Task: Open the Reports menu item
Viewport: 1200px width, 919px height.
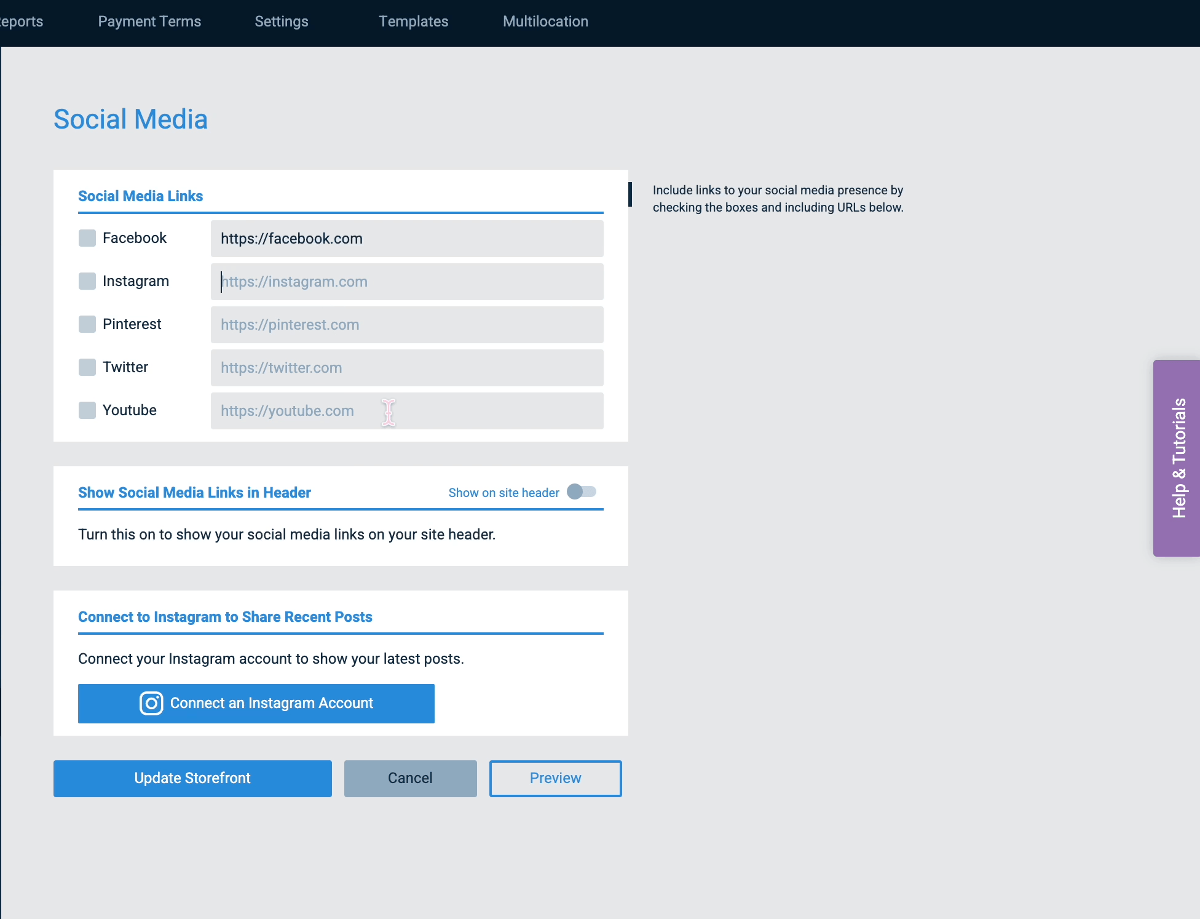Action: 21,22
